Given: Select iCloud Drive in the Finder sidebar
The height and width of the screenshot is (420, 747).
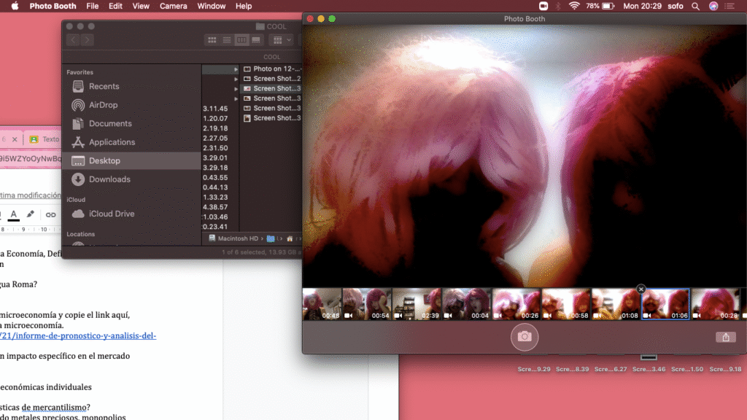Looking at the screenshot, I should pyautogui.click(x=112, y=214).
